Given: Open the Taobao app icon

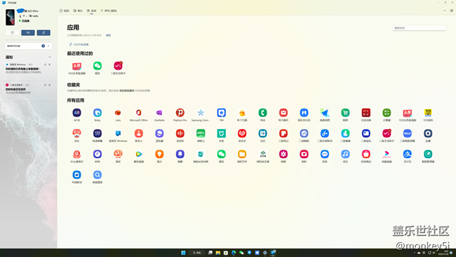Looking at the screenshot, I should (118, 154).
